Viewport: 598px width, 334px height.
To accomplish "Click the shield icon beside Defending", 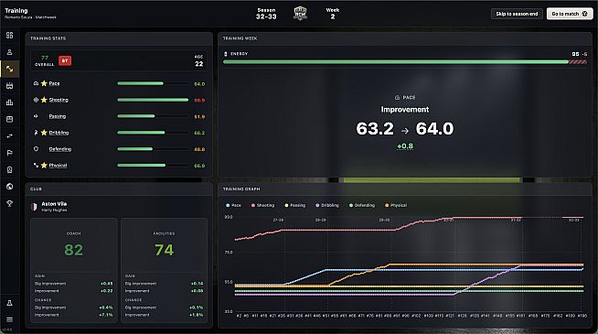I will point(36,149).
